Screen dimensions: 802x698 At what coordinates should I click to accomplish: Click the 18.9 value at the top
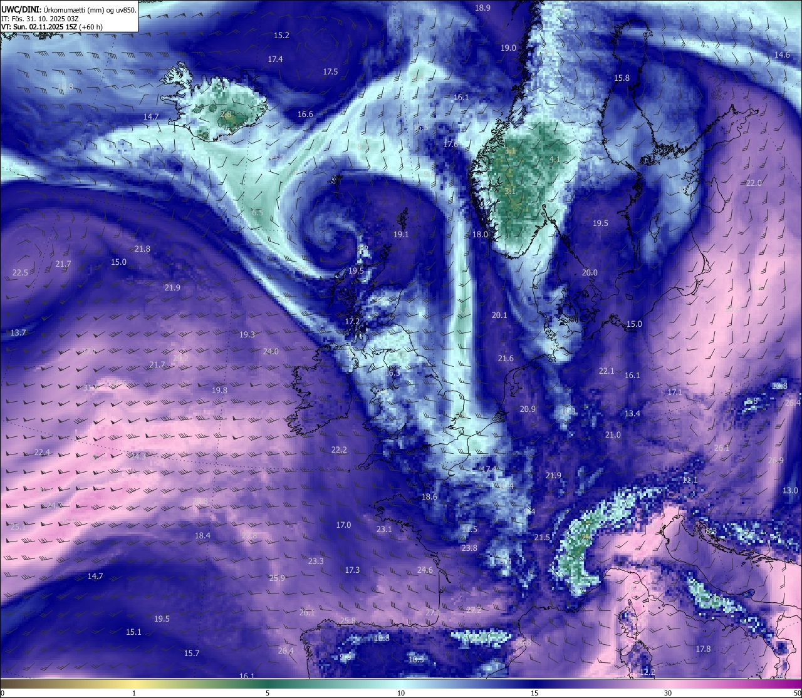(483, 8)
